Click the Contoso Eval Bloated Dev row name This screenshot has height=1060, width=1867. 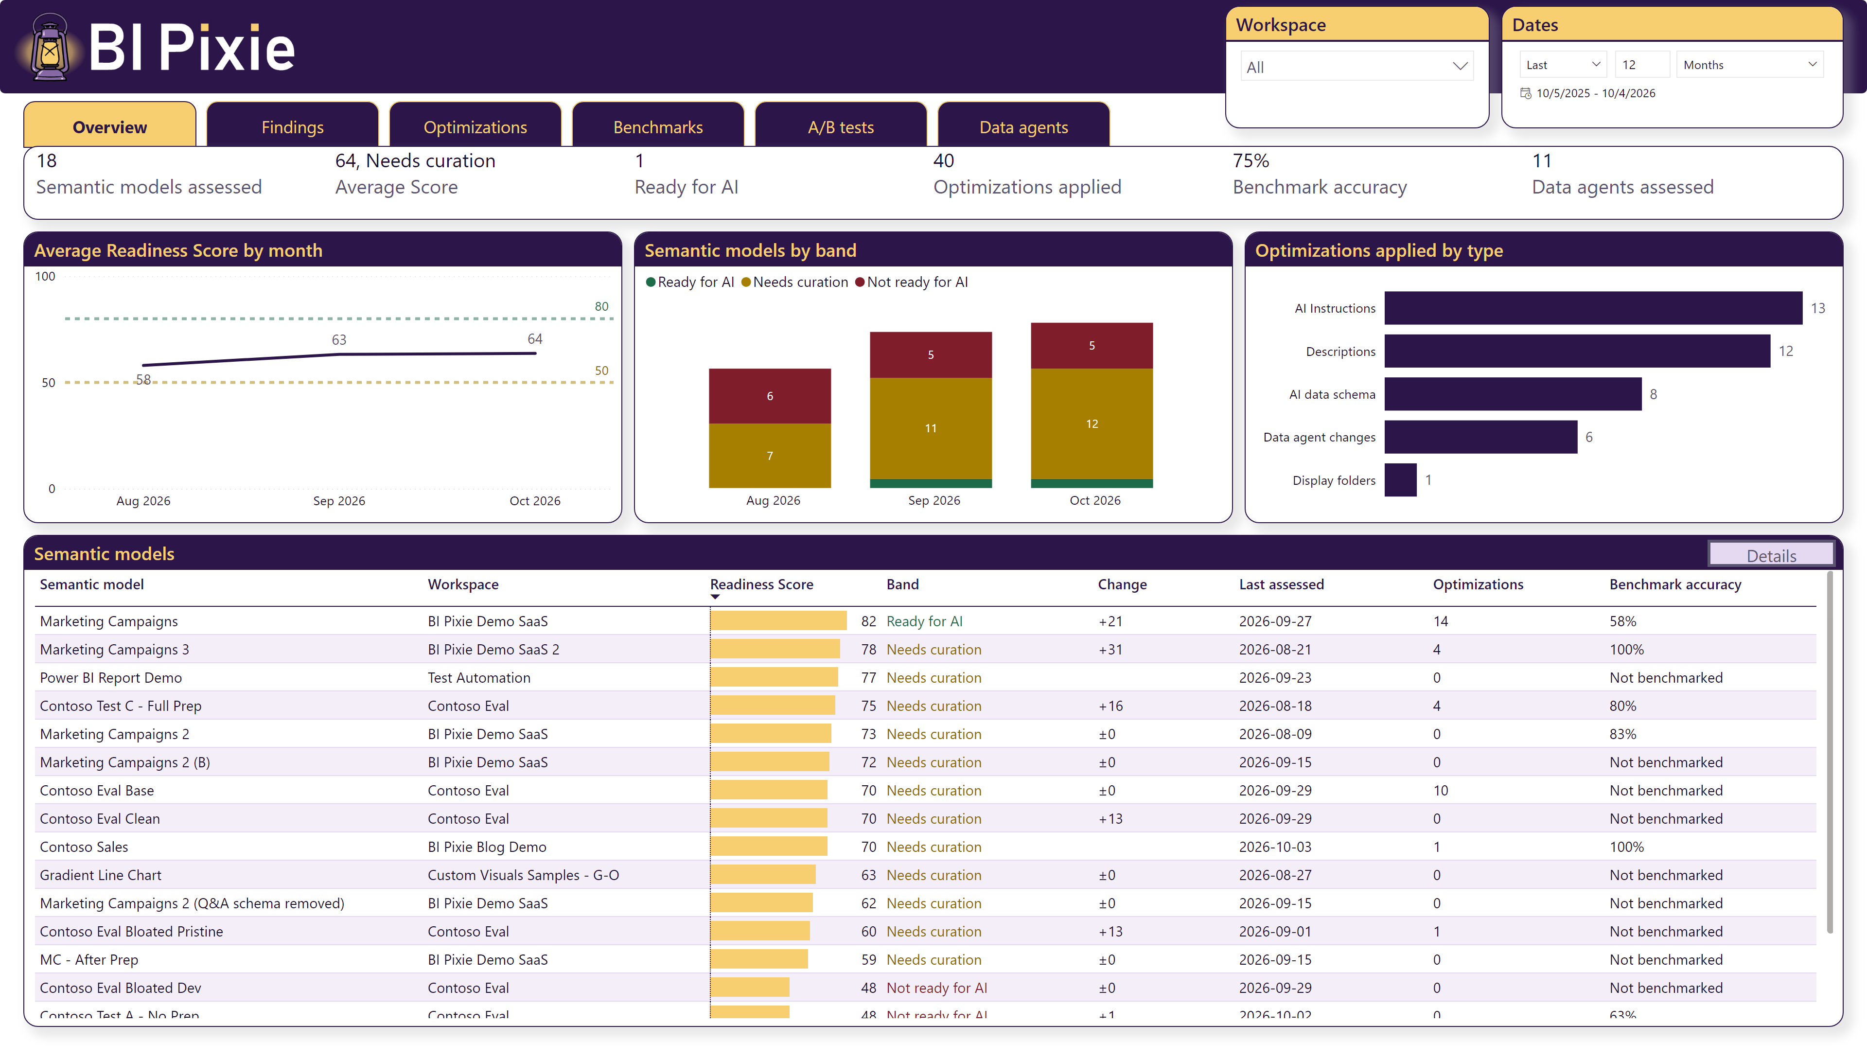click(120, 988)
